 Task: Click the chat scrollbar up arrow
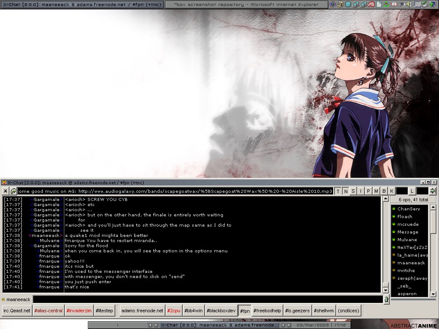(385, 199)
